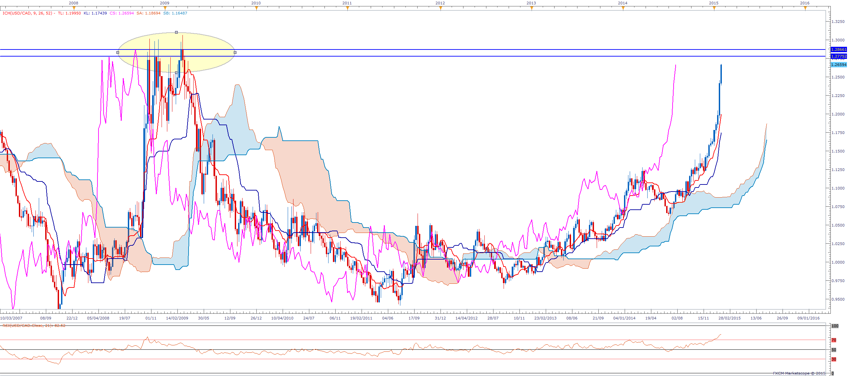Click the 04/01/2014 date label
Viewport: 850px width, 376px height.
pyautogui.click(x=624, y=318)
